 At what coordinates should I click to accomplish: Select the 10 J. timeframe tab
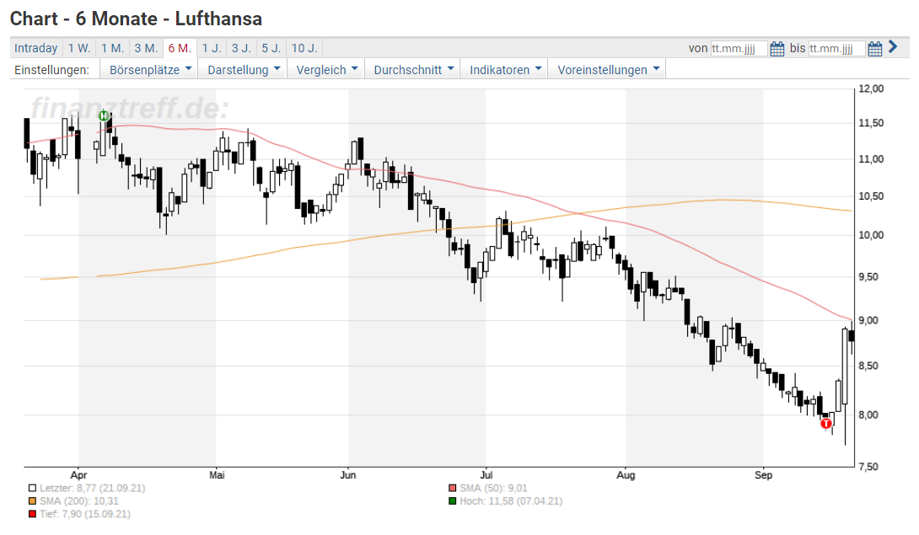click(304, 48)
